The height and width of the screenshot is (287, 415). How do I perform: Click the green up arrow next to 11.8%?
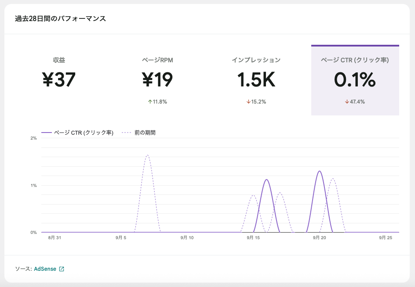click(150, 102)
